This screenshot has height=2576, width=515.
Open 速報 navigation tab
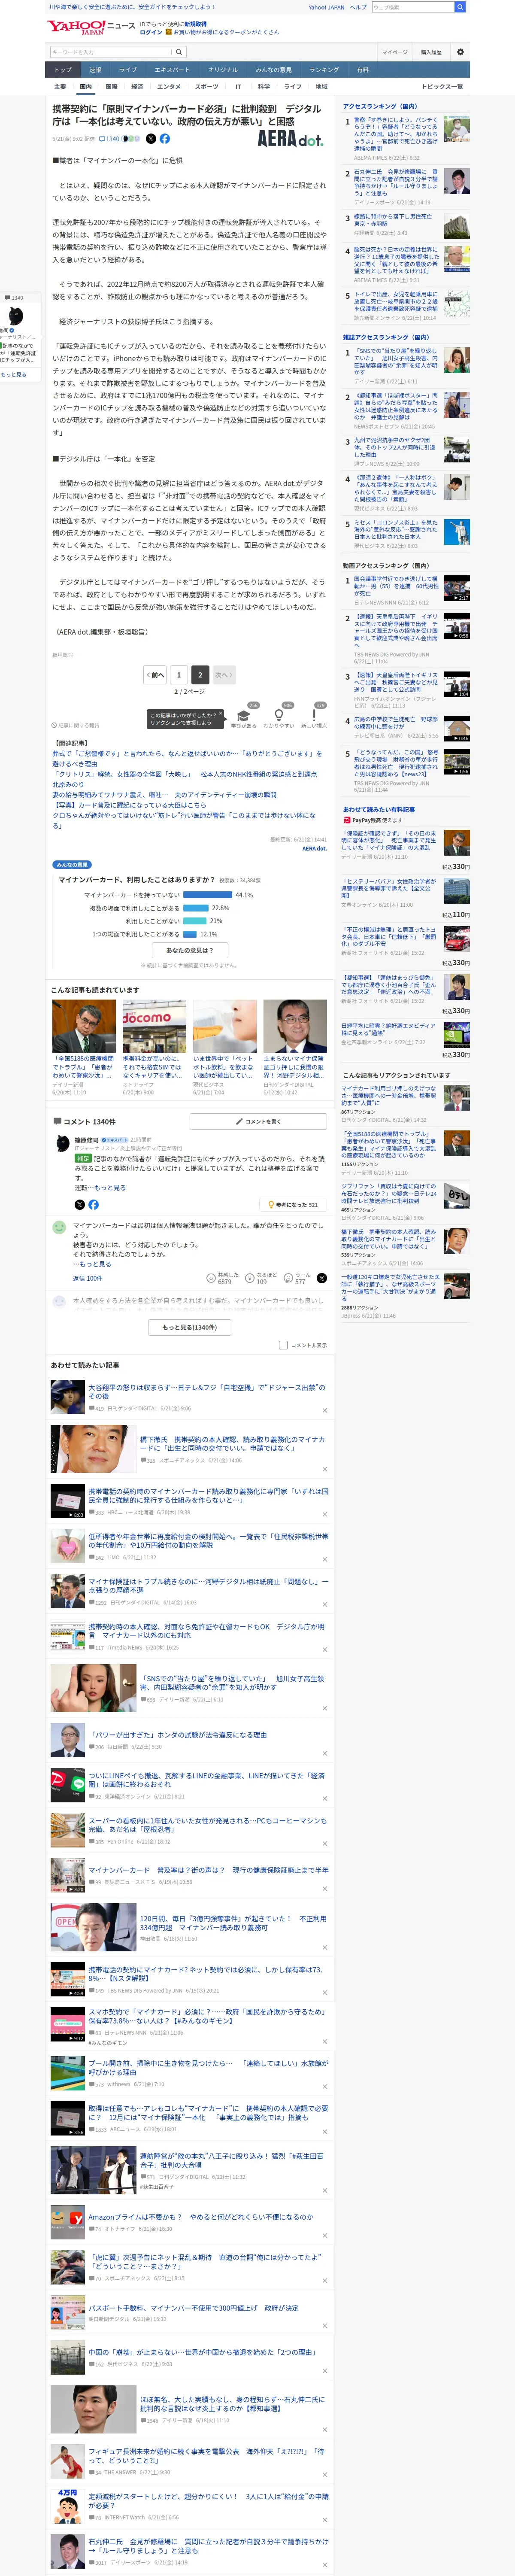[x=95, y=70]
